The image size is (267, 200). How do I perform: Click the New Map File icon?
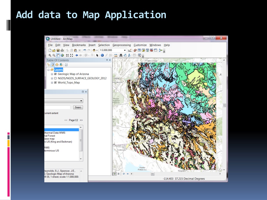[x=50, y=50]
